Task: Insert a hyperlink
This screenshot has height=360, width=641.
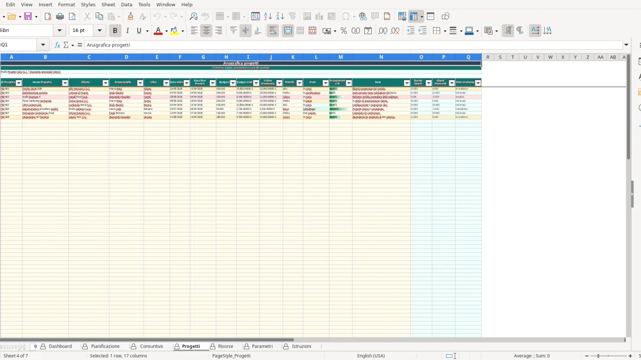Action: click(x=363, y=17)
